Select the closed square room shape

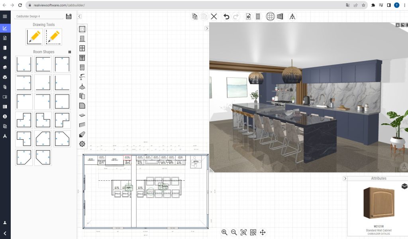(62, 101)
